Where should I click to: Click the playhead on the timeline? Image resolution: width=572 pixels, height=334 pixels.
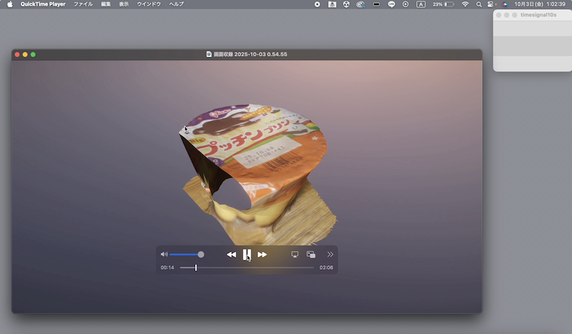coord(196,267)
